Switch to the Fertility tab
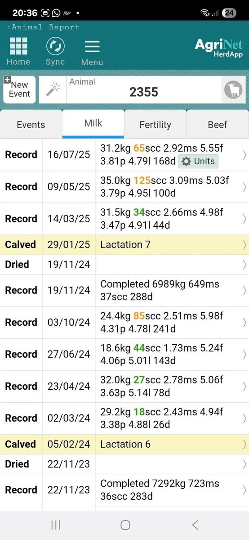Screen dimensions: 249x540 pyautogui.click(x=156, y=125)
